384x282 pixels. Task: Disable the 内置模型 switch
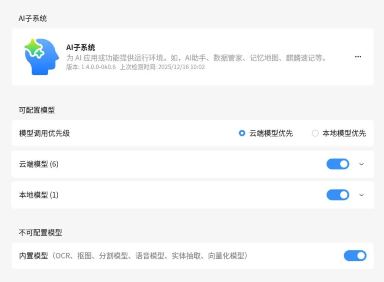coord(355,256)
